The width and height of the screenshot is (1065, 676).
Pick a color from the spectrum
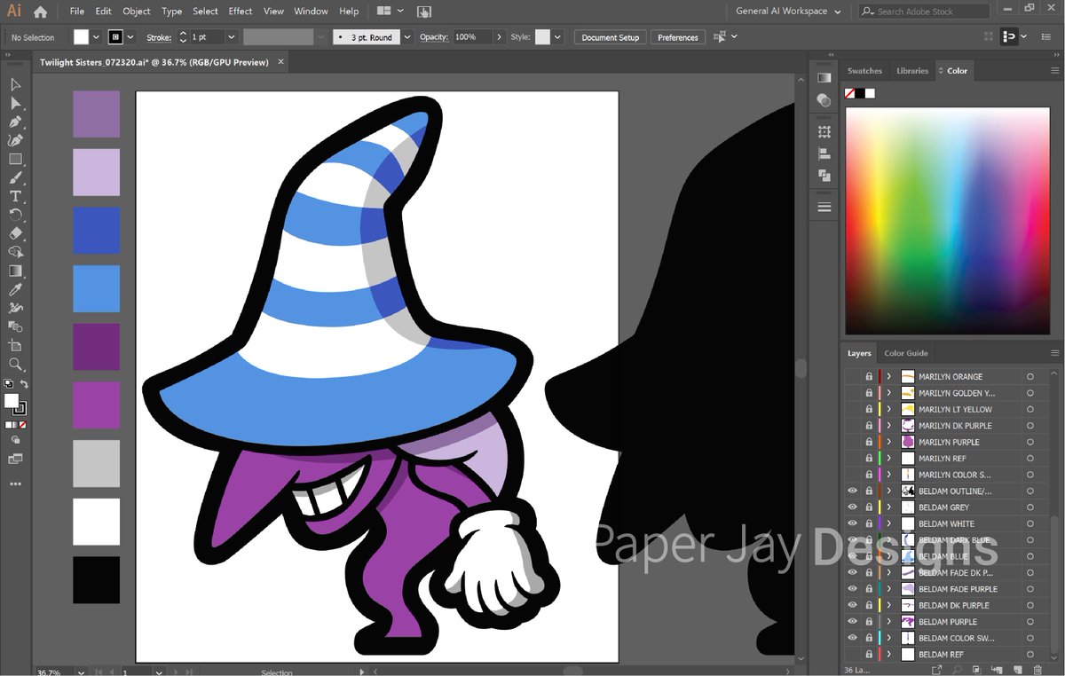(947, 219)
